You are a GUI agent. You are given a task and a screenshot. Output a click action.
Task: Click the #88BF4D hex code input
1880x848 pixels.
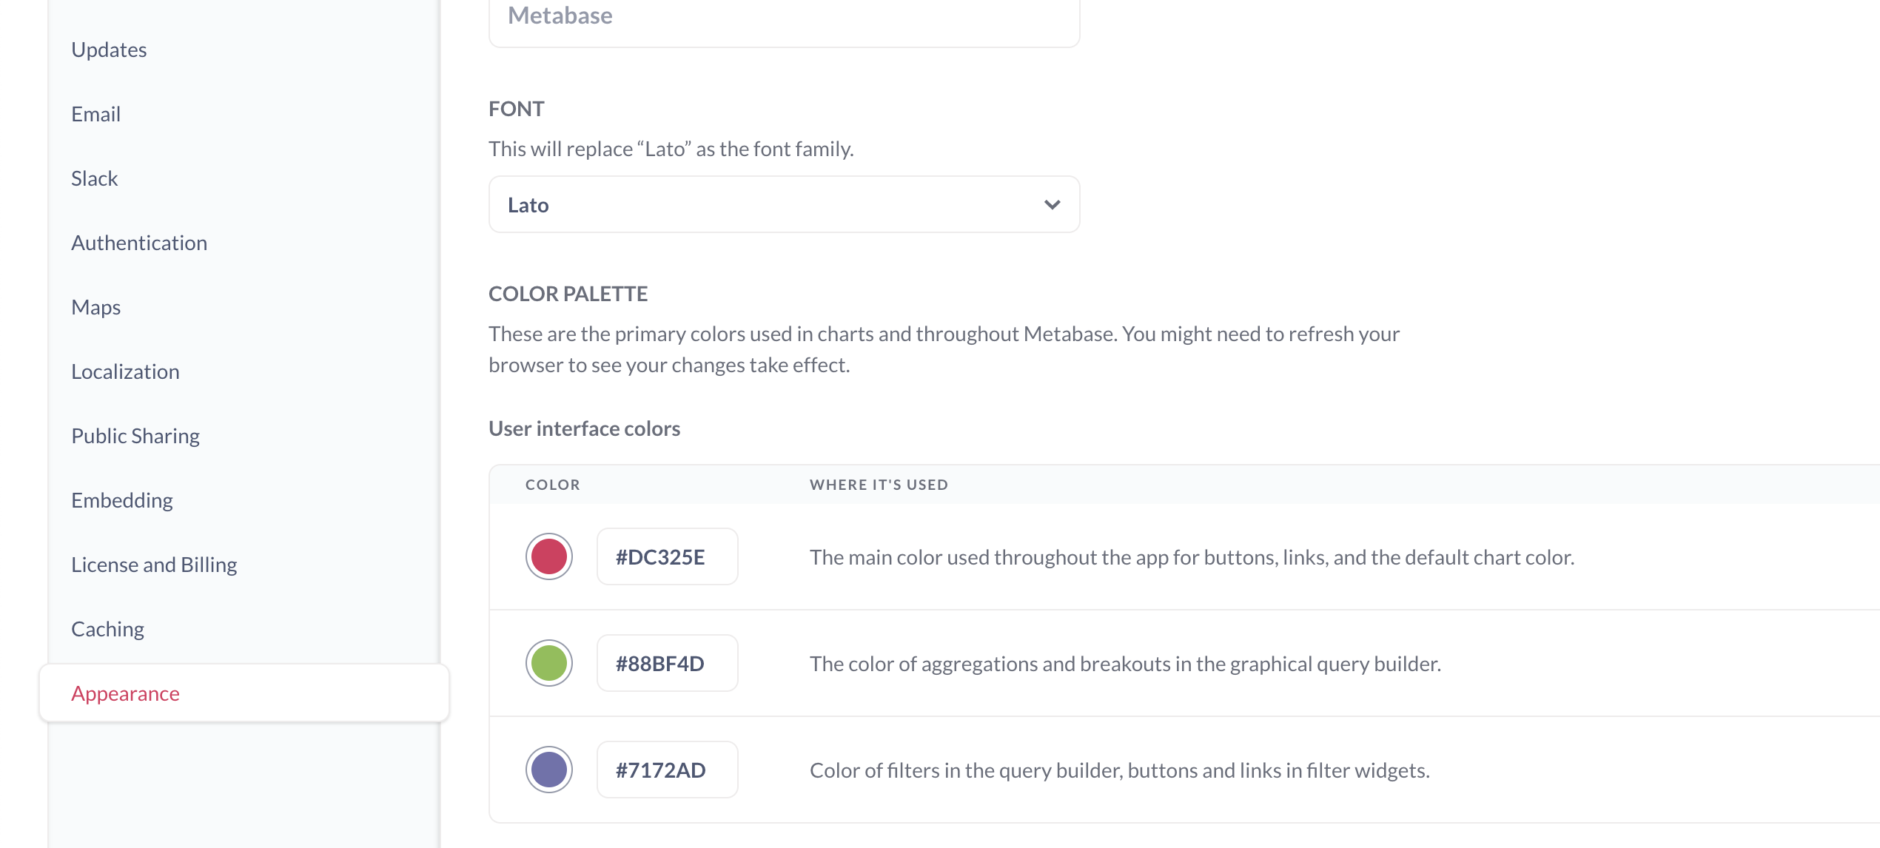(666, 662)
